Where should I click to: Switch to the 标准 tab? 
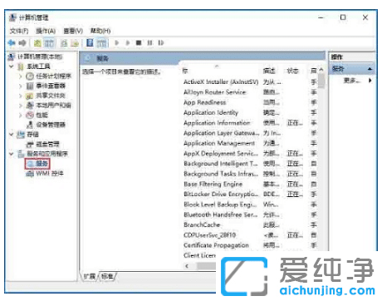point(107,276)
